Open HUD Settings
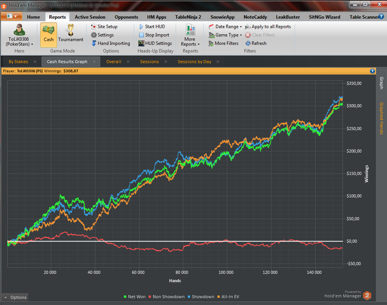Image resolution: width=387 pixels, height=305 pixels. [155, 43]
